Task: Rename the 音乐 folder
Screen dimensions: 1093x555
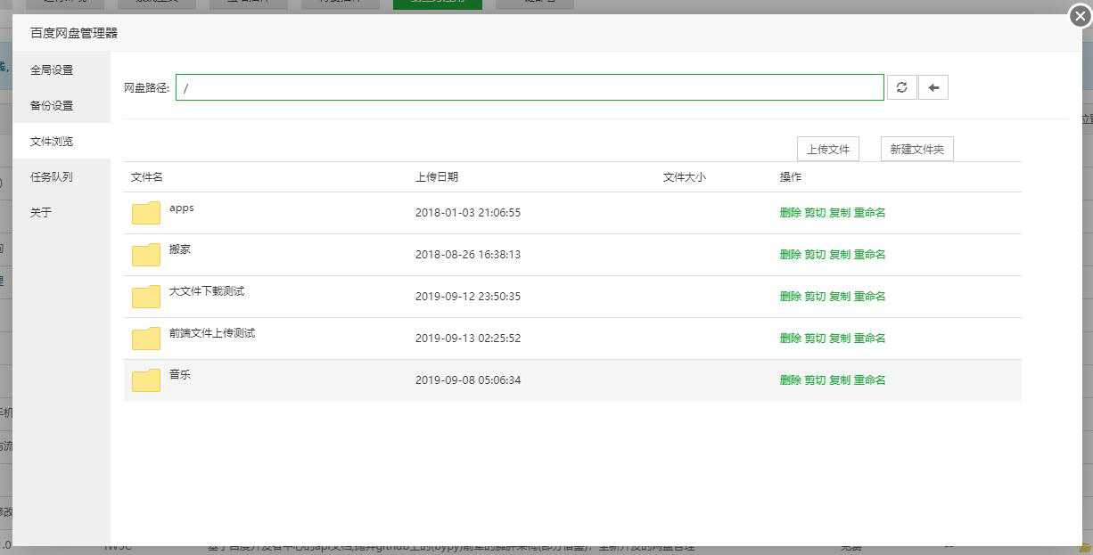Action: pyautogui.click(x=869, y=380)
